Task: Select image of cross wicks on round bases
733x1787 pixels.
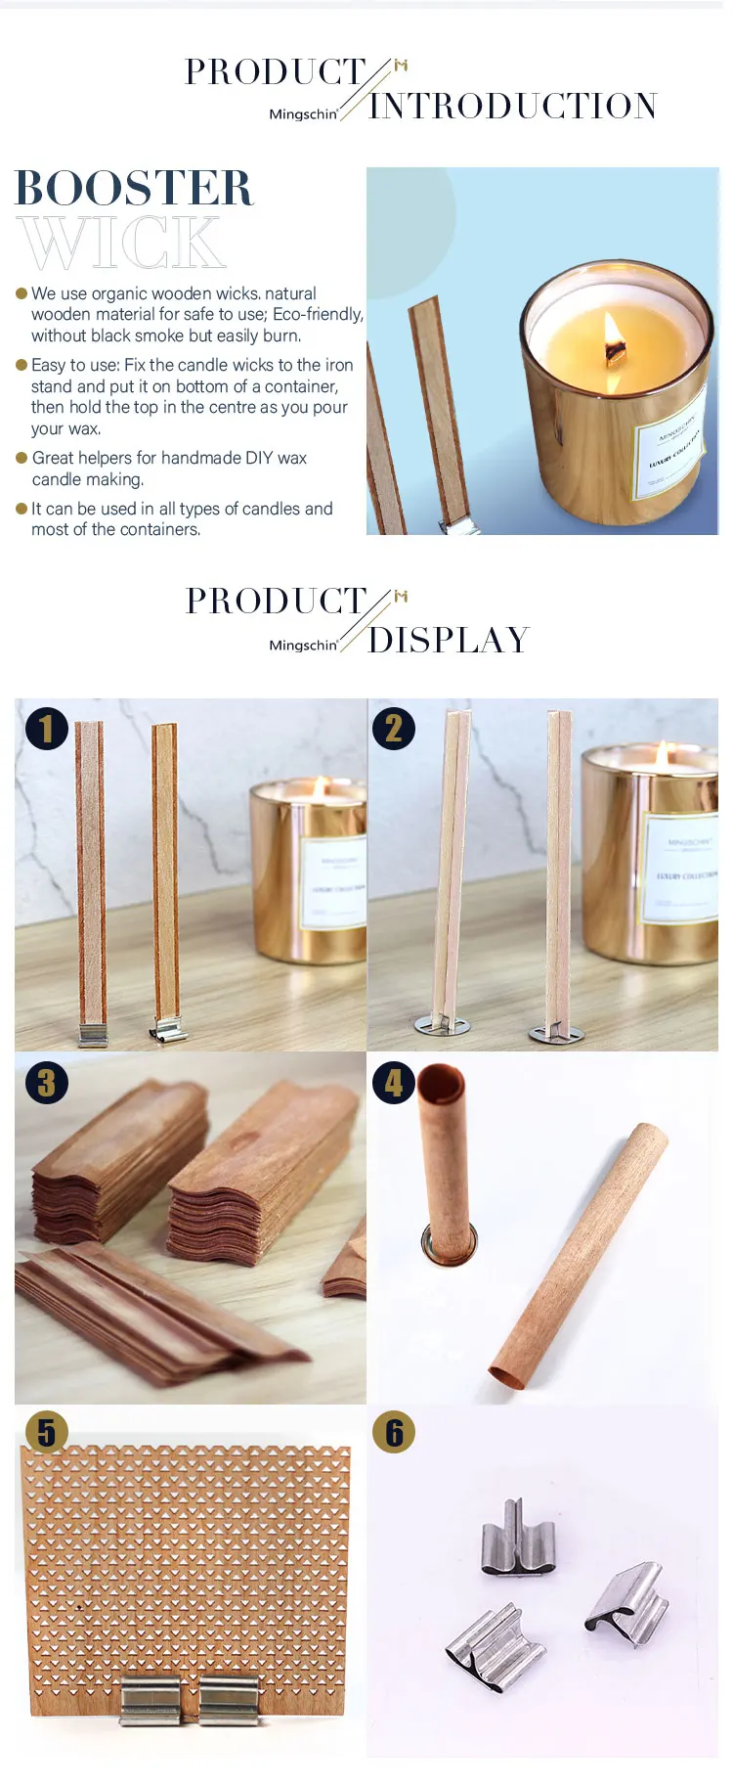Action: click(x=542, y=874)
